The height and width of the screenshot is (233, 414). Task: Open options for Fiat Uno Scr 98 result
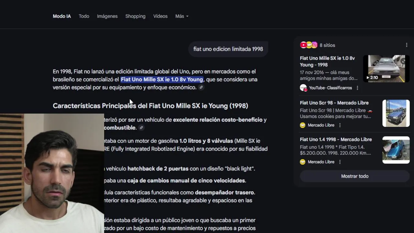point(340,125)
